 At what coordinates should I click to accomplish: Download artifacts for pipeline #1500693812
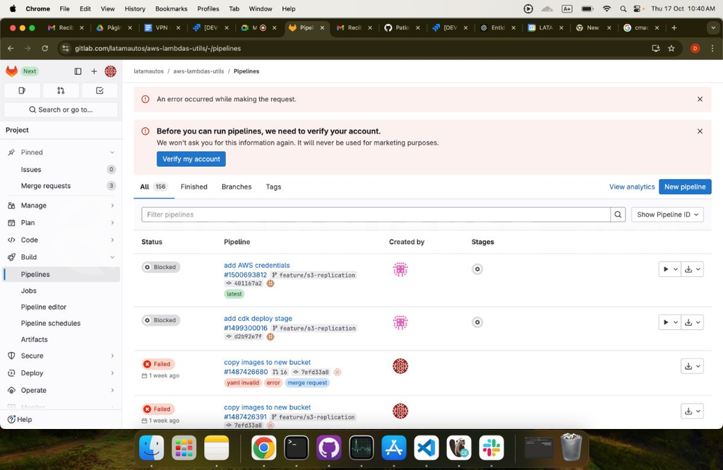692,269
